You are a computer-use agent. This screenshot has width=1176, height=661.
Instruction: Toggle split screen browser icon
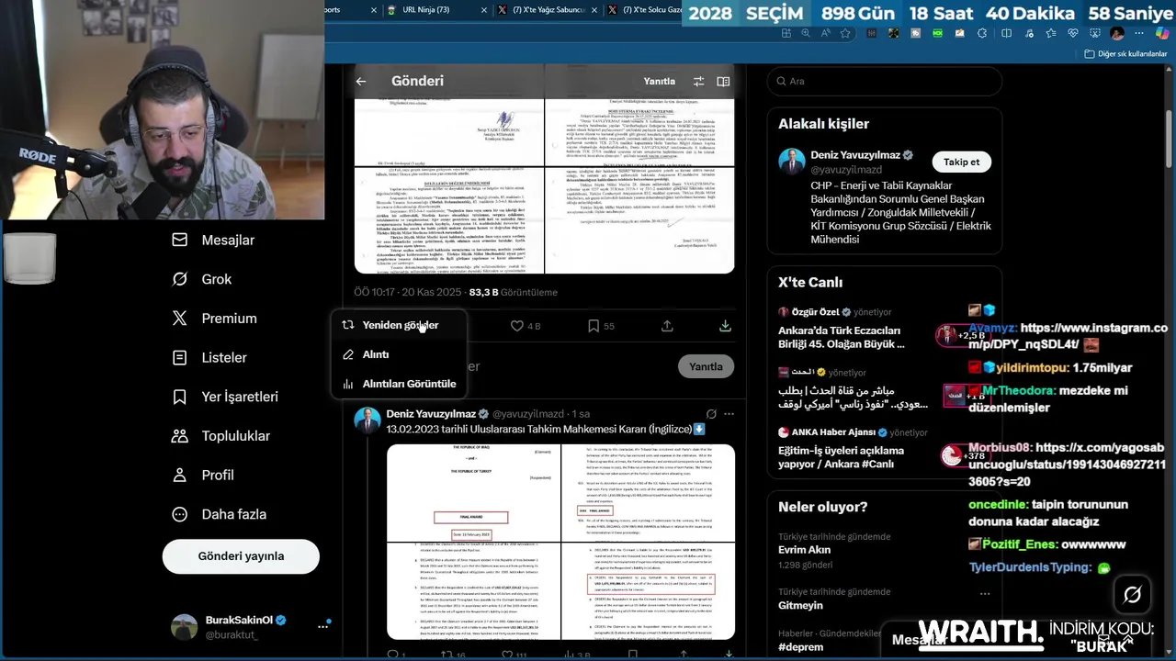tap(1006, 33)
